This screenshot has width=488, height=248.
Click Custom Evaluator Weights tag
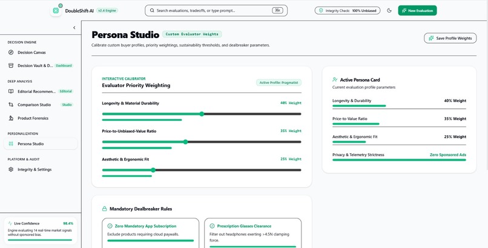pos(192,34)
